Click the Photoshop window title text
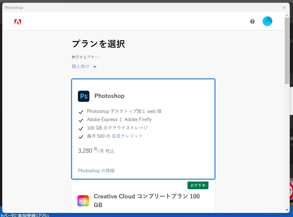 tap(14, 8)
